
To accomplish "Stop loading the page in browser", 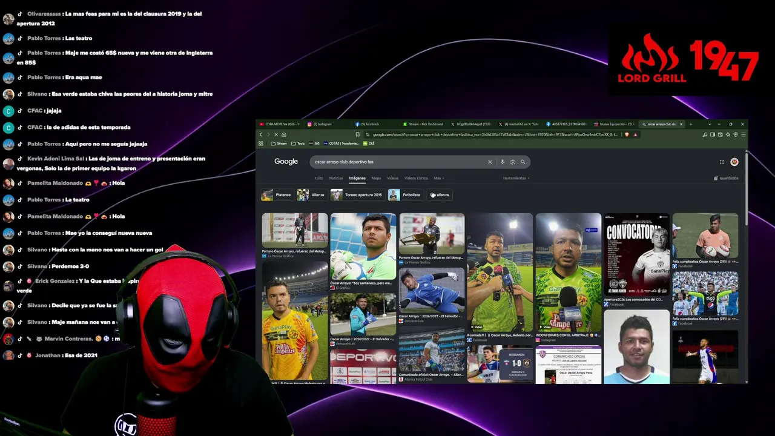I will [276, 134].
